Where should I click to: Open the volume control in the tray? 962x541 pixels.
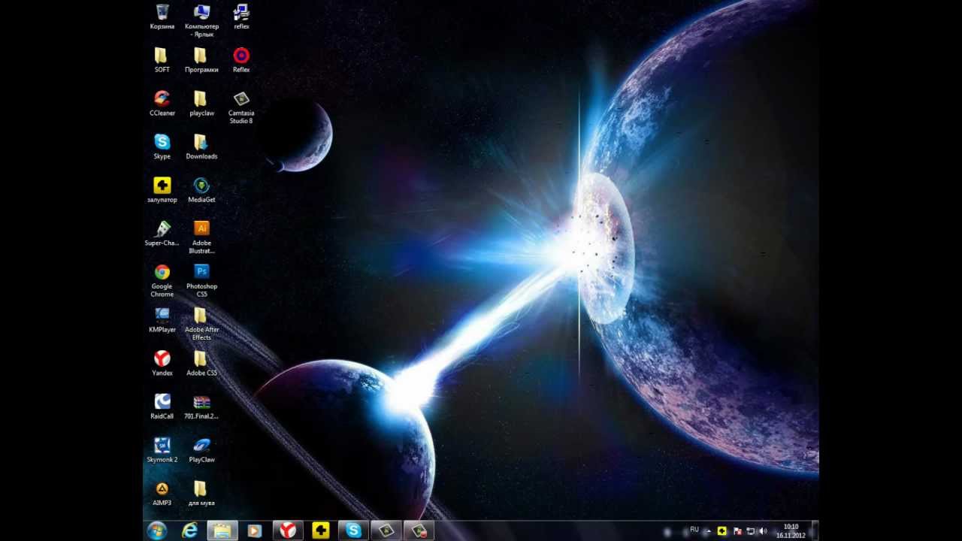764,531
